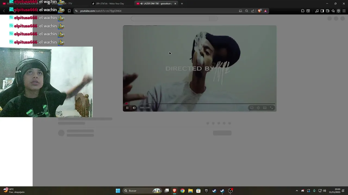
Task: Open Task View on the taskbar
Action: (x=167, y=191)
